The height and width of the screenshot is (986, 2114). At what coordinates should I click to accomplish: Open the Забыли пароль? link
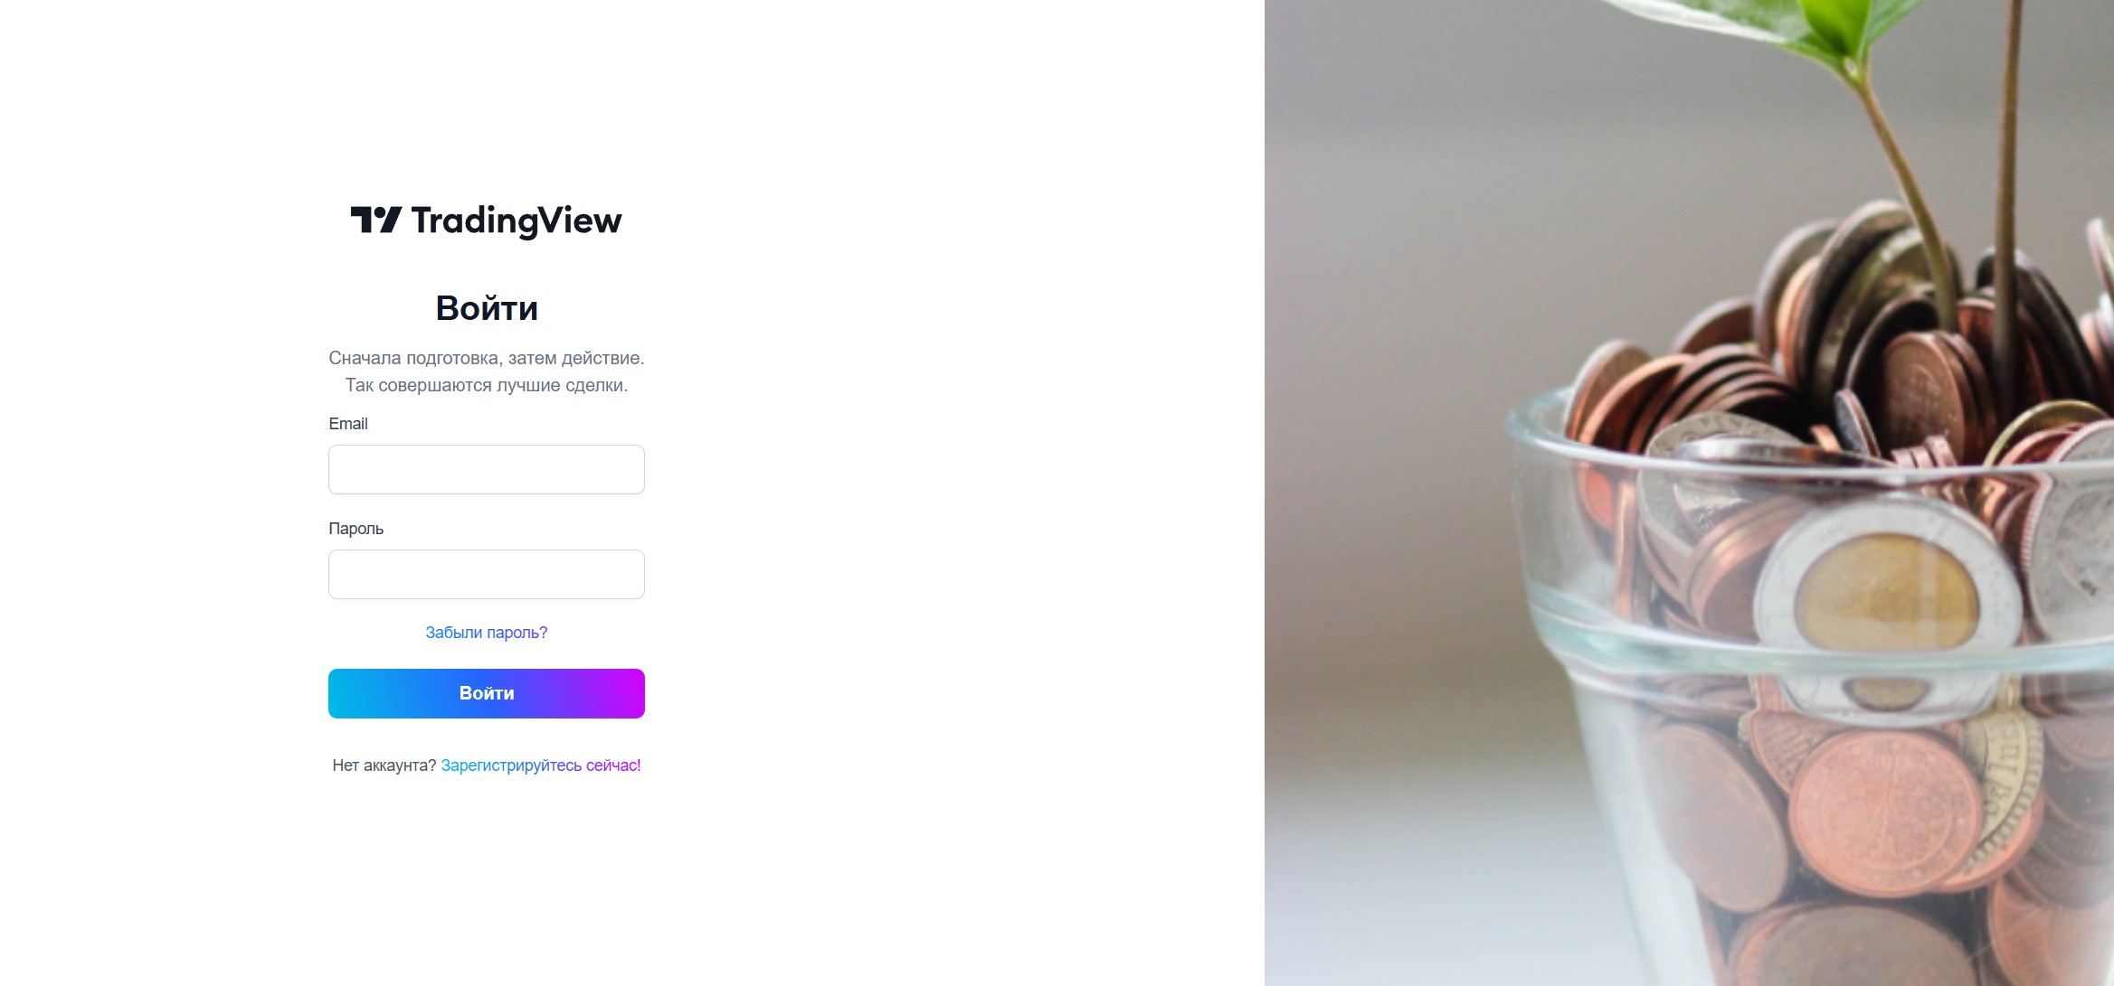click(487, 633)
